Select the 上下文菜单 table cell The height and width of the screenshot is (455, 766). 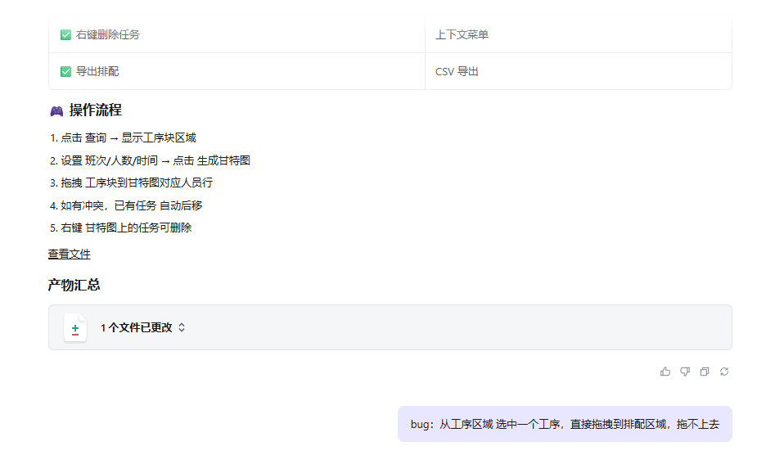pos(579,34)
